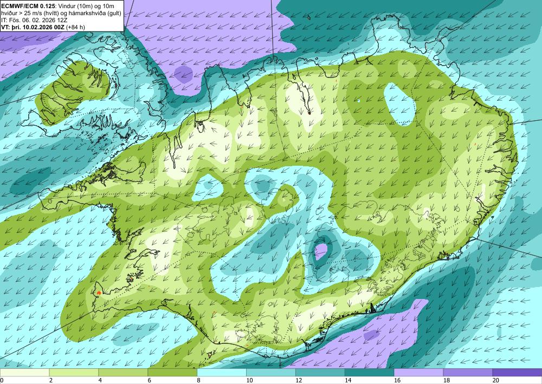Click the pale cyan oval patch in northeast Iceland
Viewport: 542px width, 384px height.
399,105
